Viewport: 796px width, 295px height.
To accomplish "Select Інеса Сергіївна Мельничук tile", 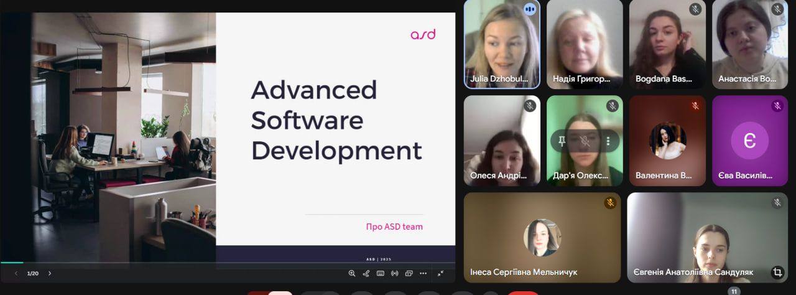I will tap(542, 237).
